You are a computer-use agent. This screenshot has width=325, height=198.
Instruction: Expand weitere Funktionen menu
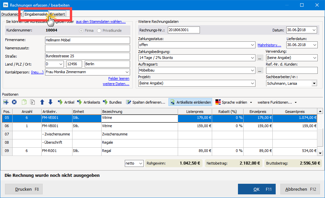click(277, 102)
